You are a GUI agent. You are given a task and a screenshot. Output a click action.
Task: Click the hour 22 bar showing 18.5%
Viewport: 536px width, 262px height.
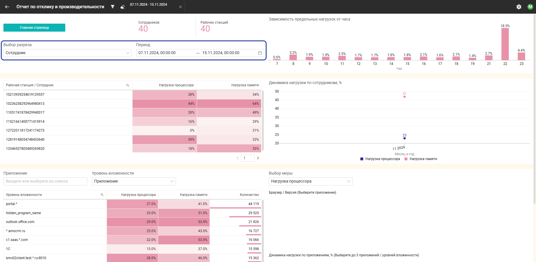pos(505,44)
